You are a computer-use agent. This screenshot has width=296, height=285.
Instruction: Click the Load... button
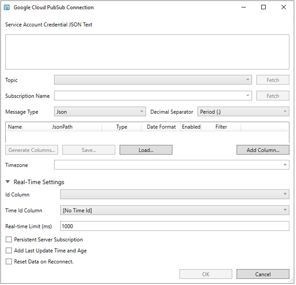coord(146,150)
